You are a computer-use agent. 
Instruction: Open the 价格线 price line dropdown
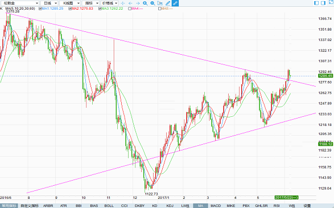[x=109, y=3]
